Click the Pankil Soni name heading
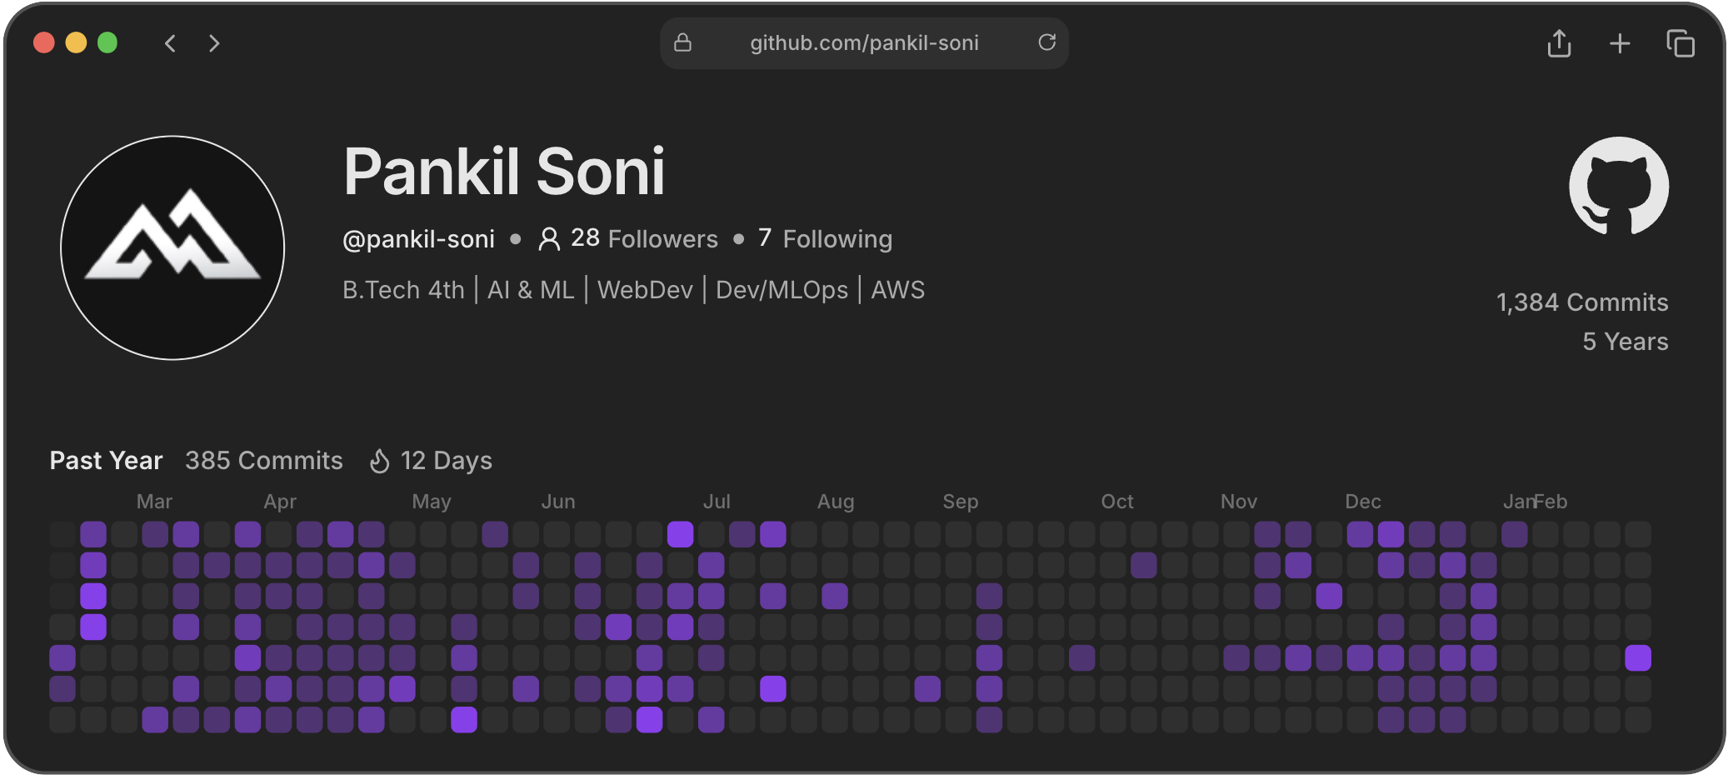Image resolution: width=1728 pixels, height=780 pixels. click(504, 172)
